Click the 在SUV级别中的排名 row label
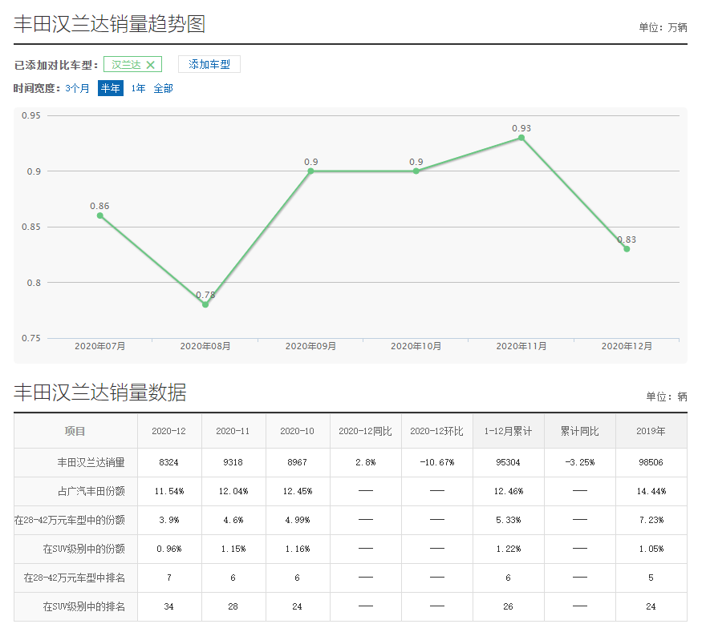This screenshot has height=632, width=706. 84,606
